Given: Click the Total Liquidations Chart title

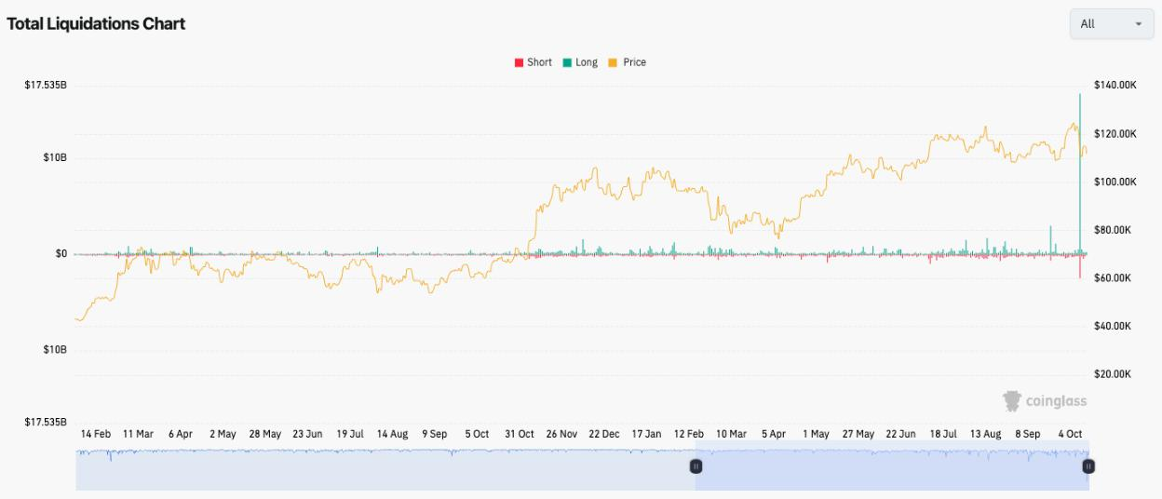Looking at the screenshot, I should (x=96, y=24).
